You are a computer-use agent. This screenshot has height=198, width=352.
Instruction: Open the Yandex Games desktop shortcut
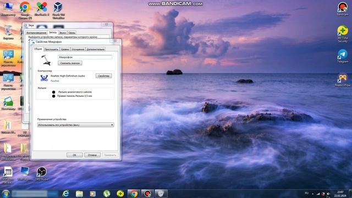tap(343, 80)
